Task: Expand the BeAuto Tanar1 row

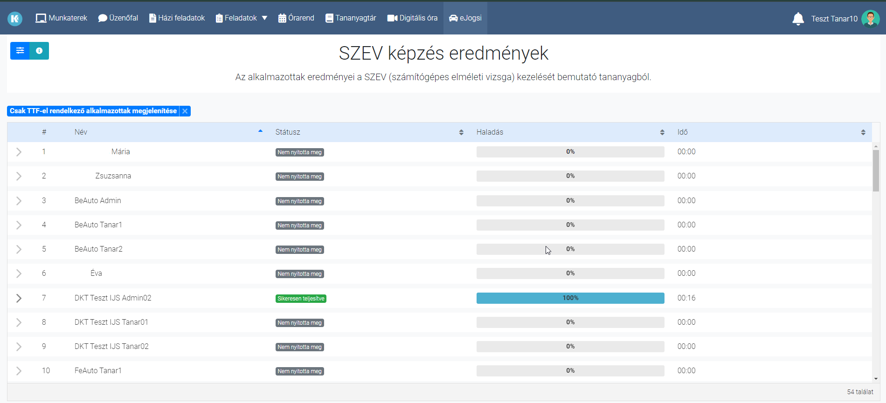Action: click(19, 225)
